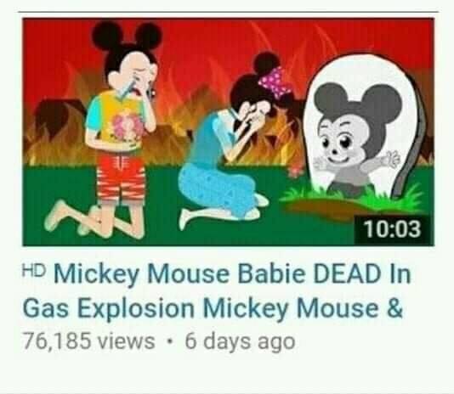Click the '76,185 views' count text
The image size is (454, 394).
89,341
